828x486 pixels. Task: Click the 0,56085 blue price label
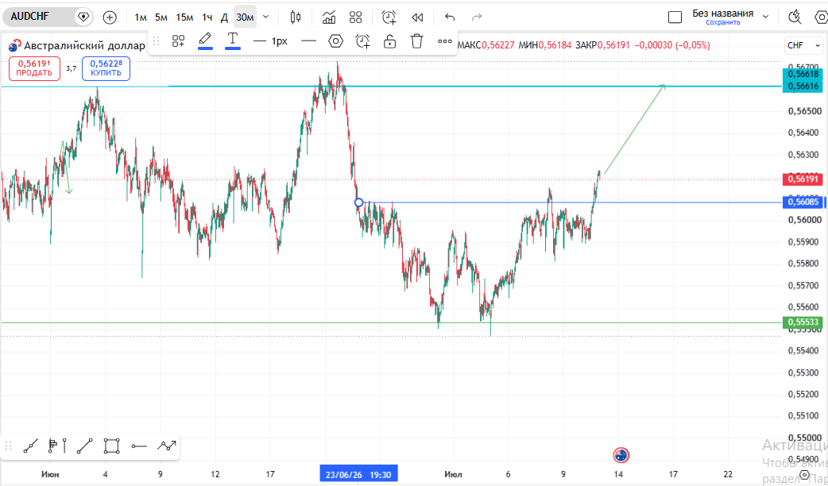[x=803, y=202]
